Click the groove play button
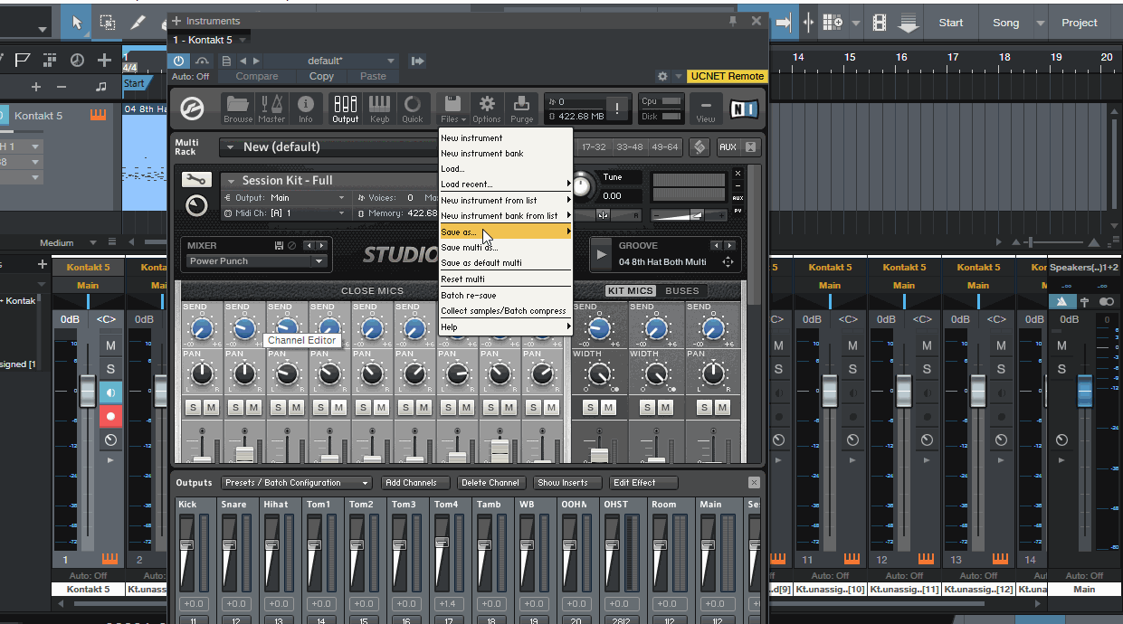Image resolution: width=1123 pixels, height=624 pixels. click(600, 254)
